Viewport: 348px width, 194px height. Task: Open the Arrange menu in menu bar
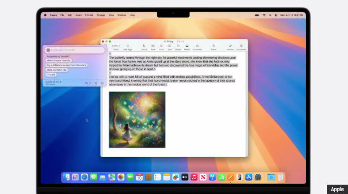[101, 15]
